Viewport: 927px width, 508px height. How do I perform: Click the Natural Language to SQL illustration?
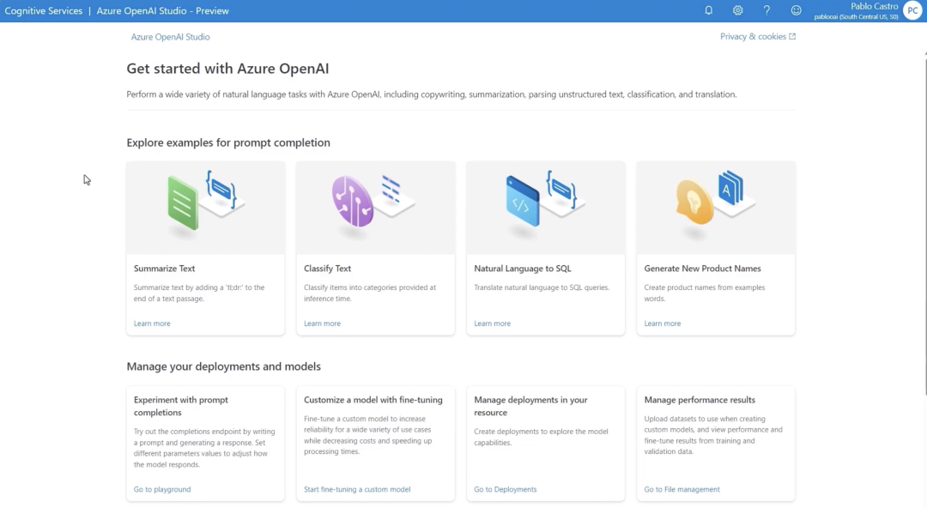point(546,208)
